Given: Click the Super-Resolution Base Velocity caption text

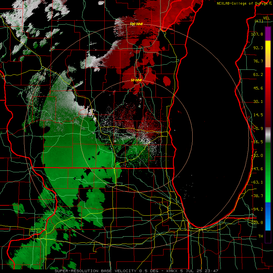Looking at the screenshot, I should click(136, 271).
